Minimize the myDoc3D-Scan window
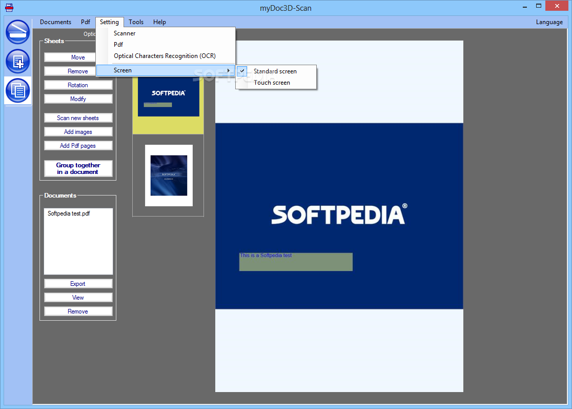 [x=524, y=6]
